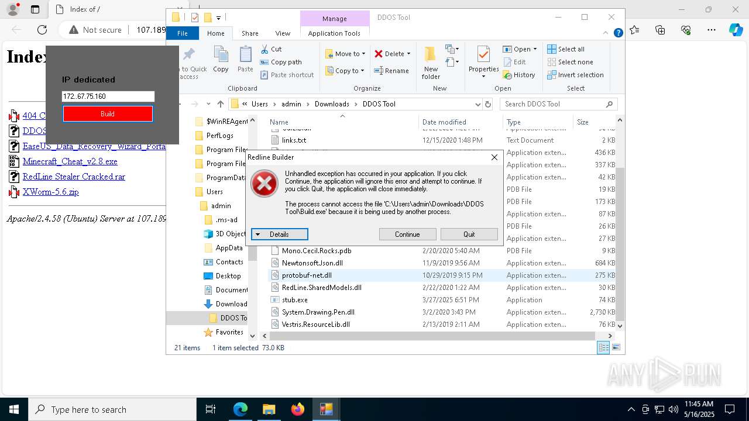The image size is (749, 421).
Task: Sort by the Size column header
Action: 582,122
